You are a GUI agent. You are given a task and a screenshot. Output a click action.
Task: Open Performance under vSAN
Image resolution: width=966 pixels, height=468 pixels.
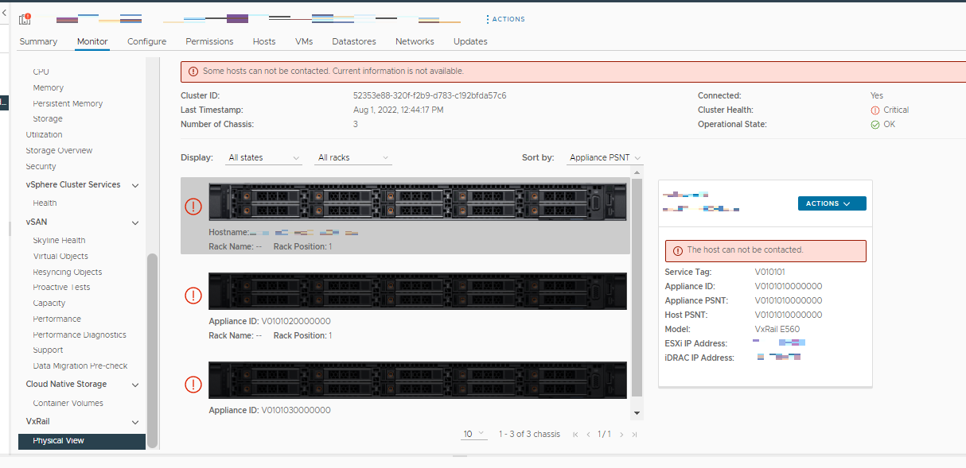click(56, 319)
